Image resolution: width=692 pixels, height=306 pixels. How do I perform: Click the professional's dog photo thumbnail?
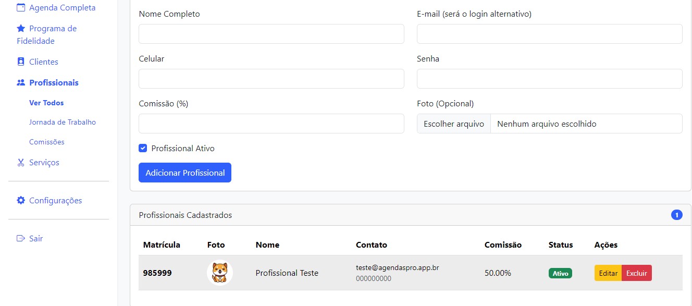pos(219,272)
